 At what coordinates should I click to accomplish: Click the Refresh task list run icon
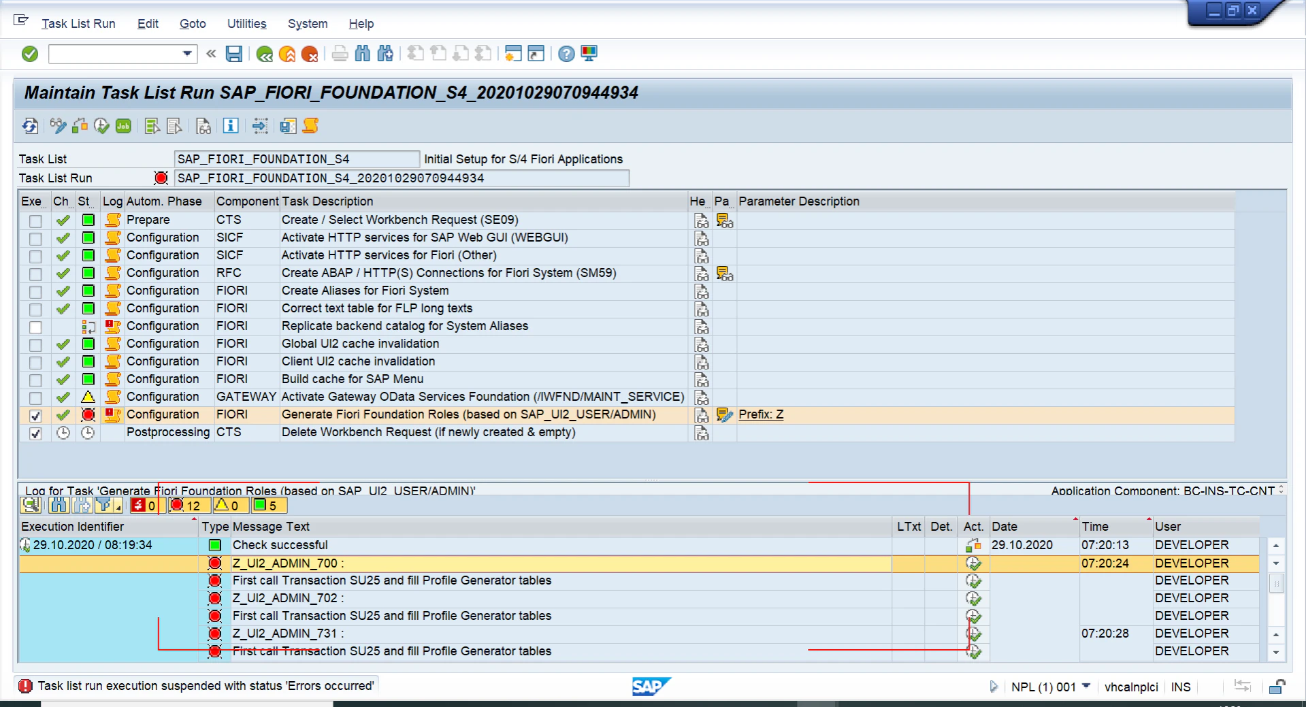pyautogui.click(x=30, y=126)
